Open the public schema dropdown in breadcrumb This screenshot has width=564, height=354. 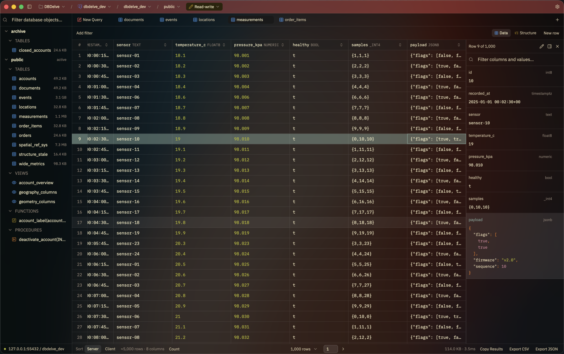[172, 7]
